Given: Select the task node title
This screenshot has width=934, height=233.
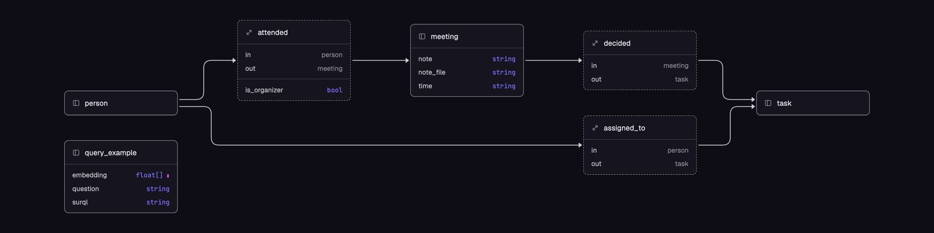Looking at the screenshot, I should (784, 103).
